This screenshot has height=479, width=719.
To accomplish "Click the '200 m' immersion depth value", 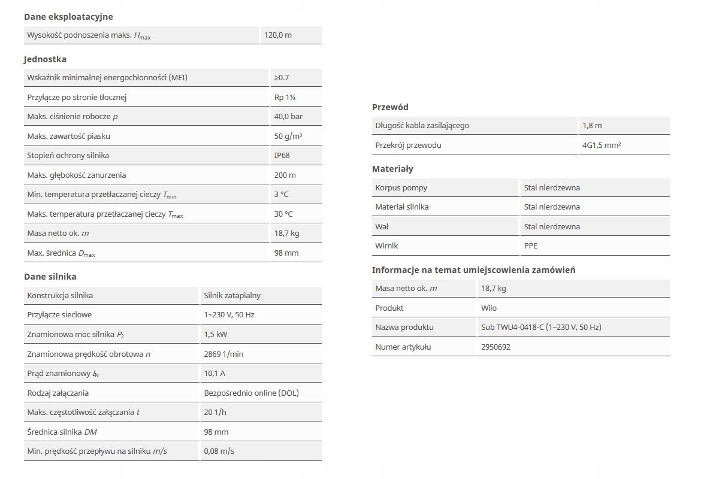I will pos(285,175).
